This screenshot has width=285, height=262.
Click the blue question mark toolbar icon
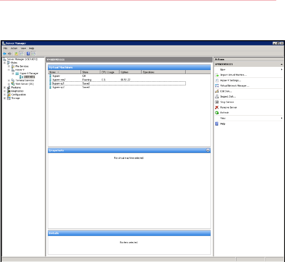coord(28,54)
